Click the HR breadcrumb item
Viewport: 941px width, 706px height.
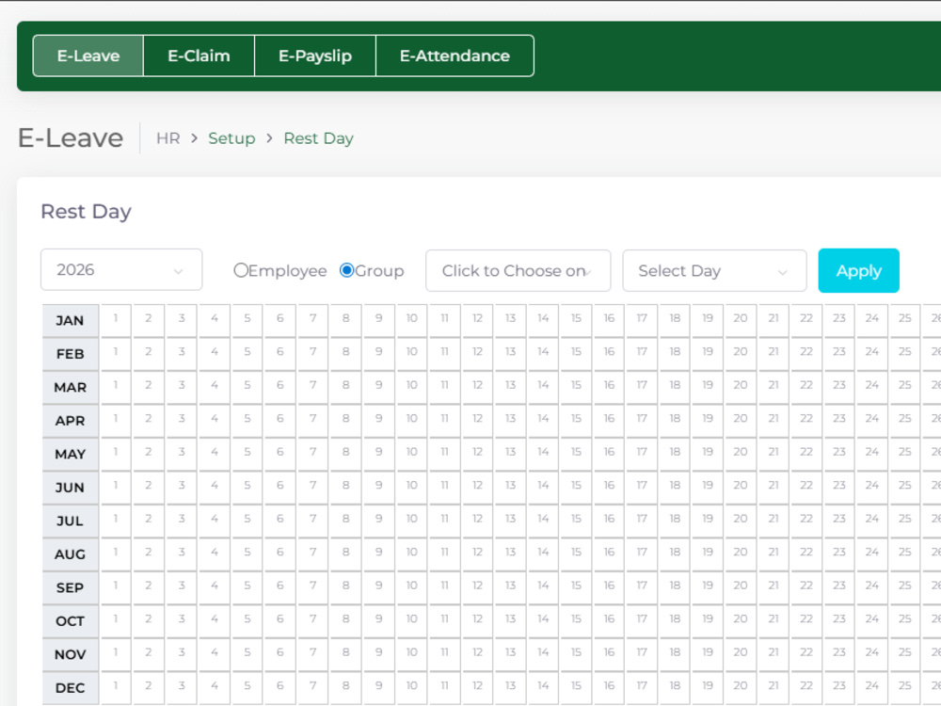[x=168, y=138]
